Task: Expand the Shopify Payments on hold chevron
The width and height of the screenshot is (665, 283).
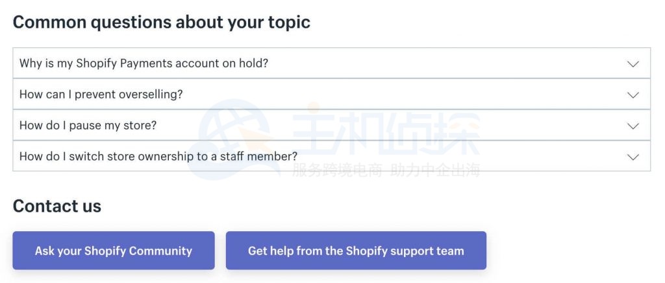Action: click(633, 63)
